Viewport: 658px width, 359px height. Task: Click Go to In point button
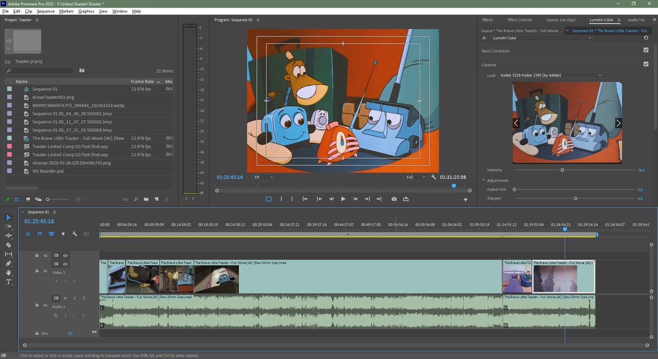[x=305, y=199]
